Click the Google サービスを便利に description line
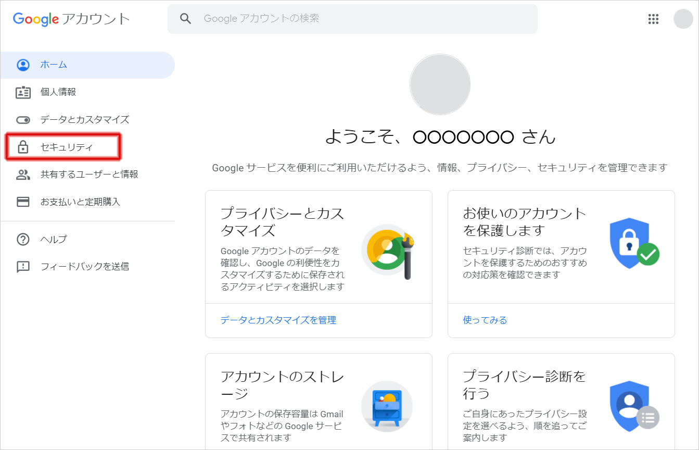Viewport: 699px width, 450px height. [x=440, y=168]
